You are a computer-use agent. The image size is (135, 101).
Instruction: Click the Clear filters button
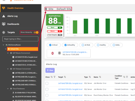(x=50, y=70)
